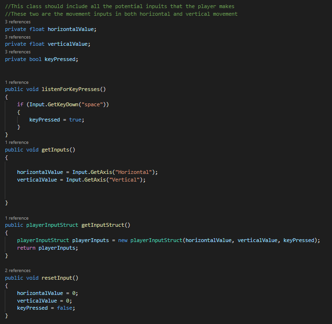Select the "Horizontal" string literal

[x=133, y=172]
